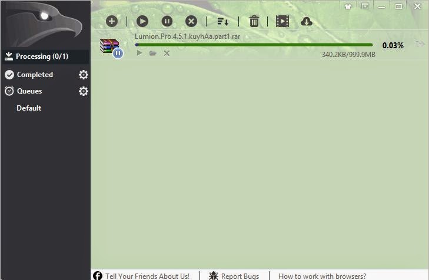This screenshot has height=280, width=429.
Task: Select the Default queue
Action: (29, 108)
